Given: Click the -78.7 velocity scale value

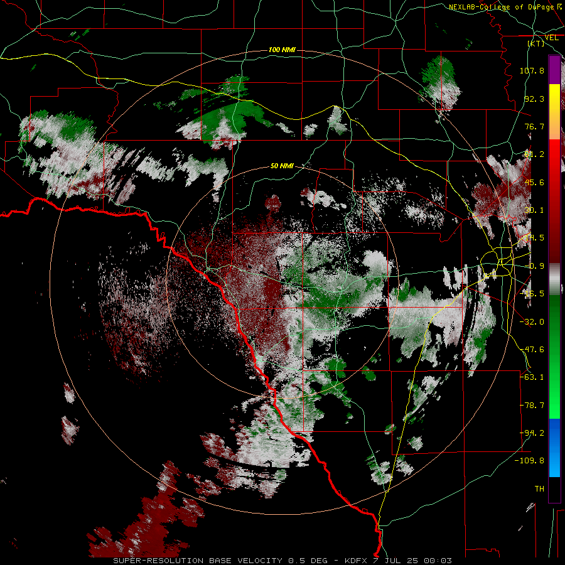Looking at the screenshot, I should 532,406.
